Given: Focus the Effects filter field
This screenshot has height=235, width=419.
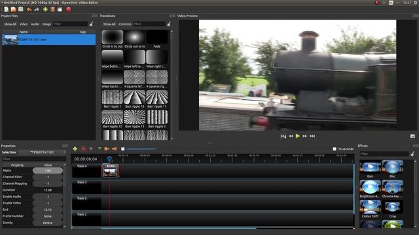Looking at the screenshot, I should (384, 154).
